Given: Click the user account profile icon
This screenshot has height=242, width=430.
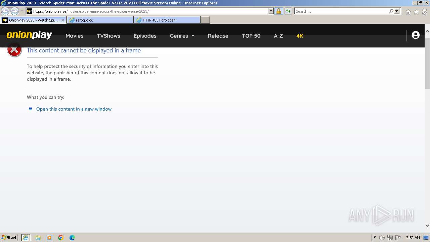Looking at the screenshot, I should 416,35.
